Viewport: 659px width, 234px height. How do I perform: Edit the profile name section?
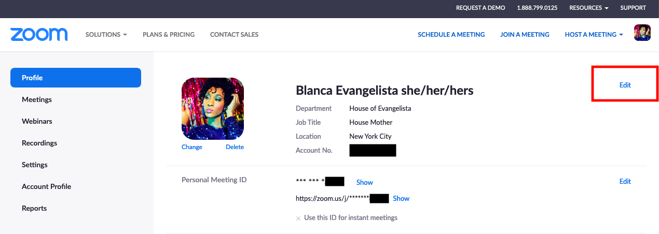click(625, 85)
